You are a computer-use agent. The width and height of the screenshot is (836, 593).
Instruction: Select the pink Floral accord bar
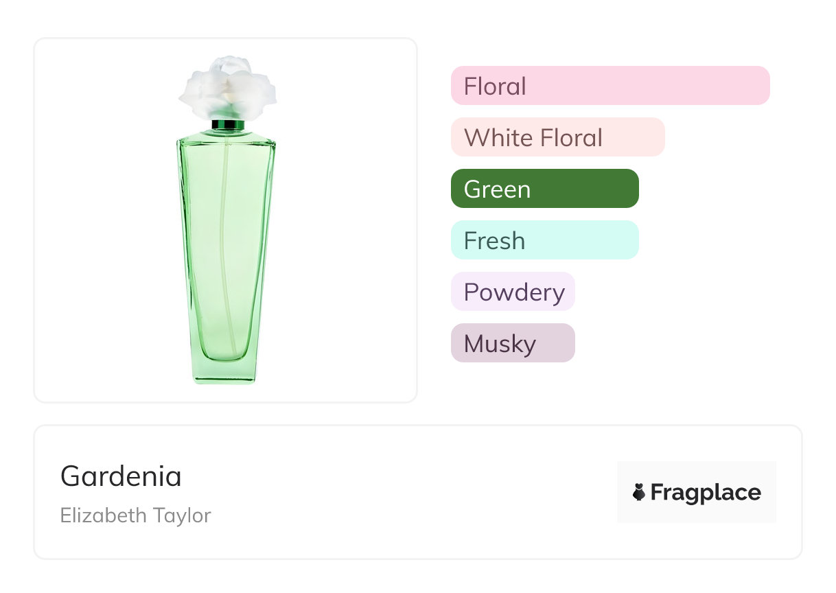pos(609,86)
